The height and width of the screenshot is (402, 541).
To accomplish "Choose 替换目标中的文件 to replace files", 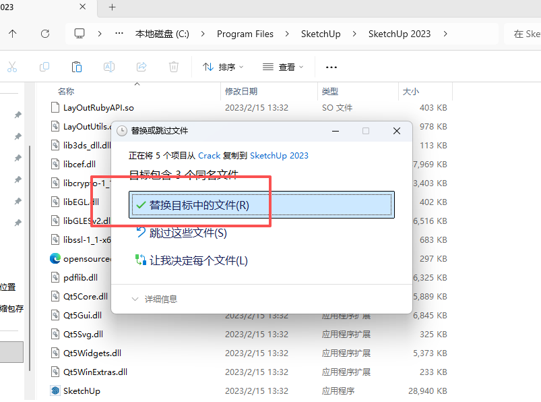I will click(x=199, y=204).
